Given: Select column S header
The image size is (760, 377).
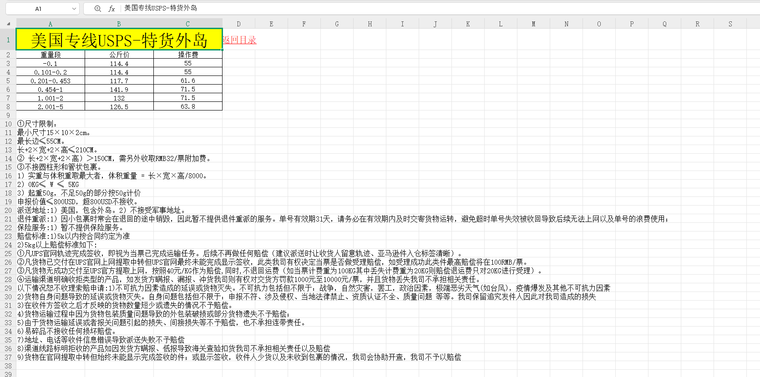Looking at the screenshot, I should tap(730, 24).
